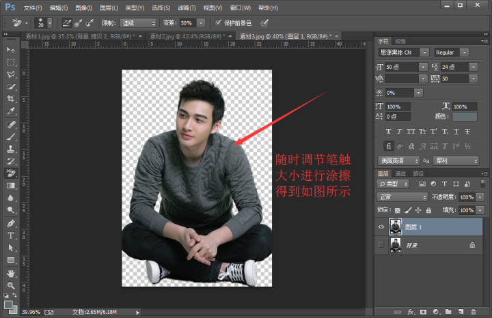Show the 背景 layer visibility
This screenshot has width=492, height=318.
[x=381, y=245]
